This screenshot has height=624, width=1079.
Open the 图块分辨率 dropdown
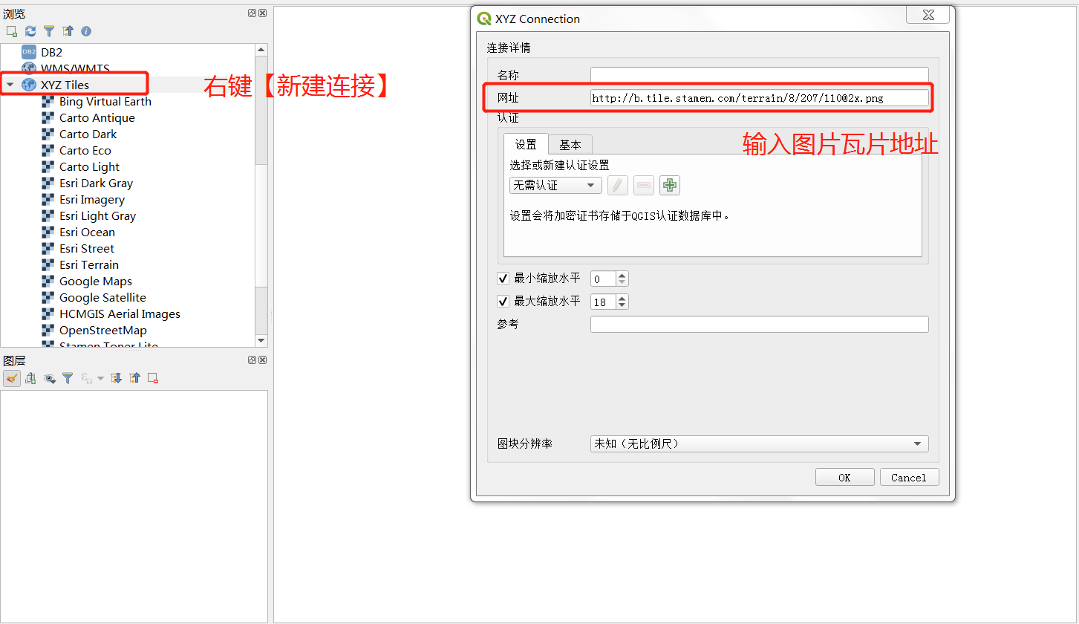(759, 444)
